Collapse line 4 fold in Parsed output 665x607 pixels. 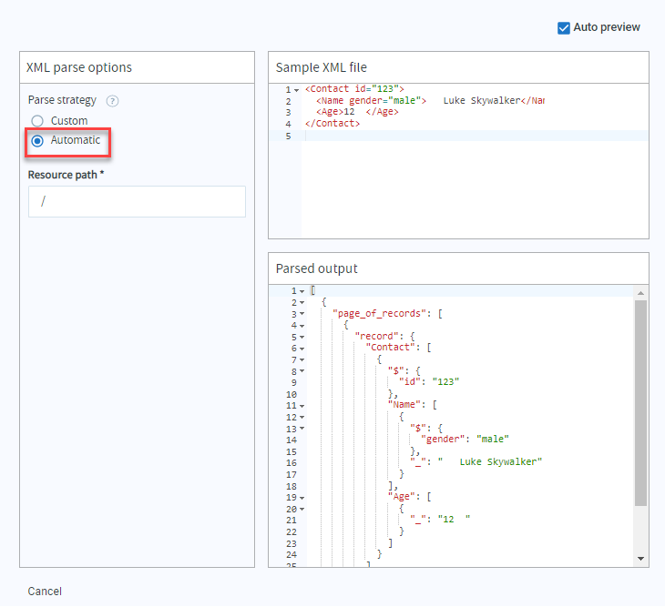302,326
